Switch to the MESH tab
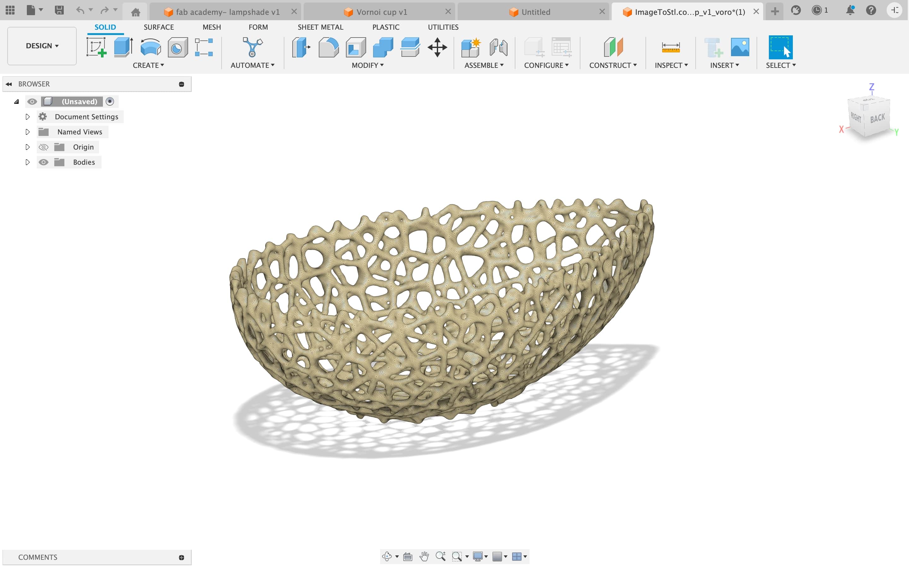The width and height of the screenshot is (909, 568). [x=211, y=27]
